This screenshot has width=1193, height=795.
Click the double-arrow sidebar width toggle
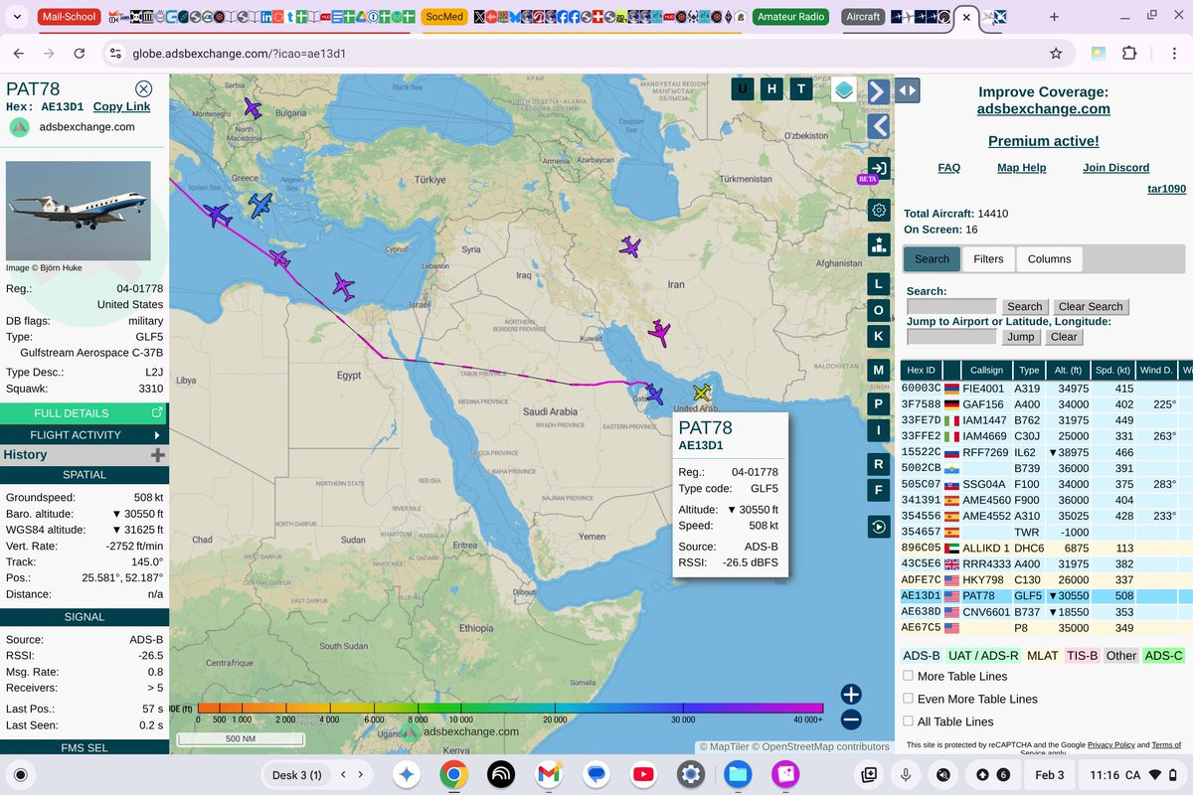[907, 91]
